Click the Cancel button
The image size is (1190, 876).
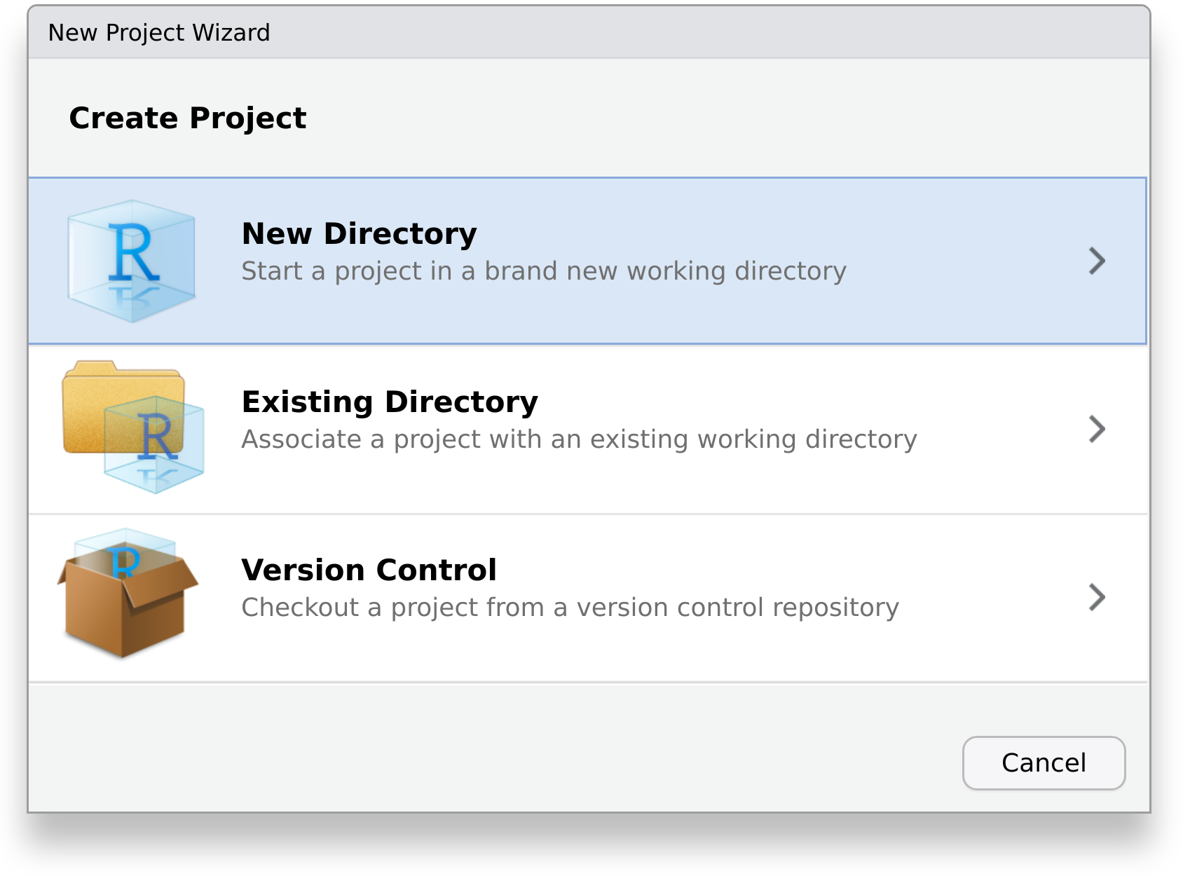tap(1044, 762)
